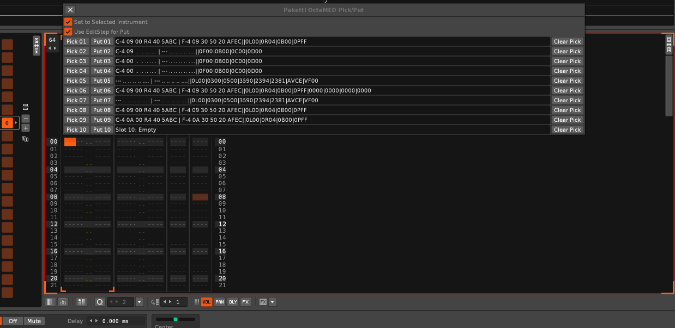This screenshot has height=328, width=675.
Task: Click the quantize Q icon
Action: 100,302
